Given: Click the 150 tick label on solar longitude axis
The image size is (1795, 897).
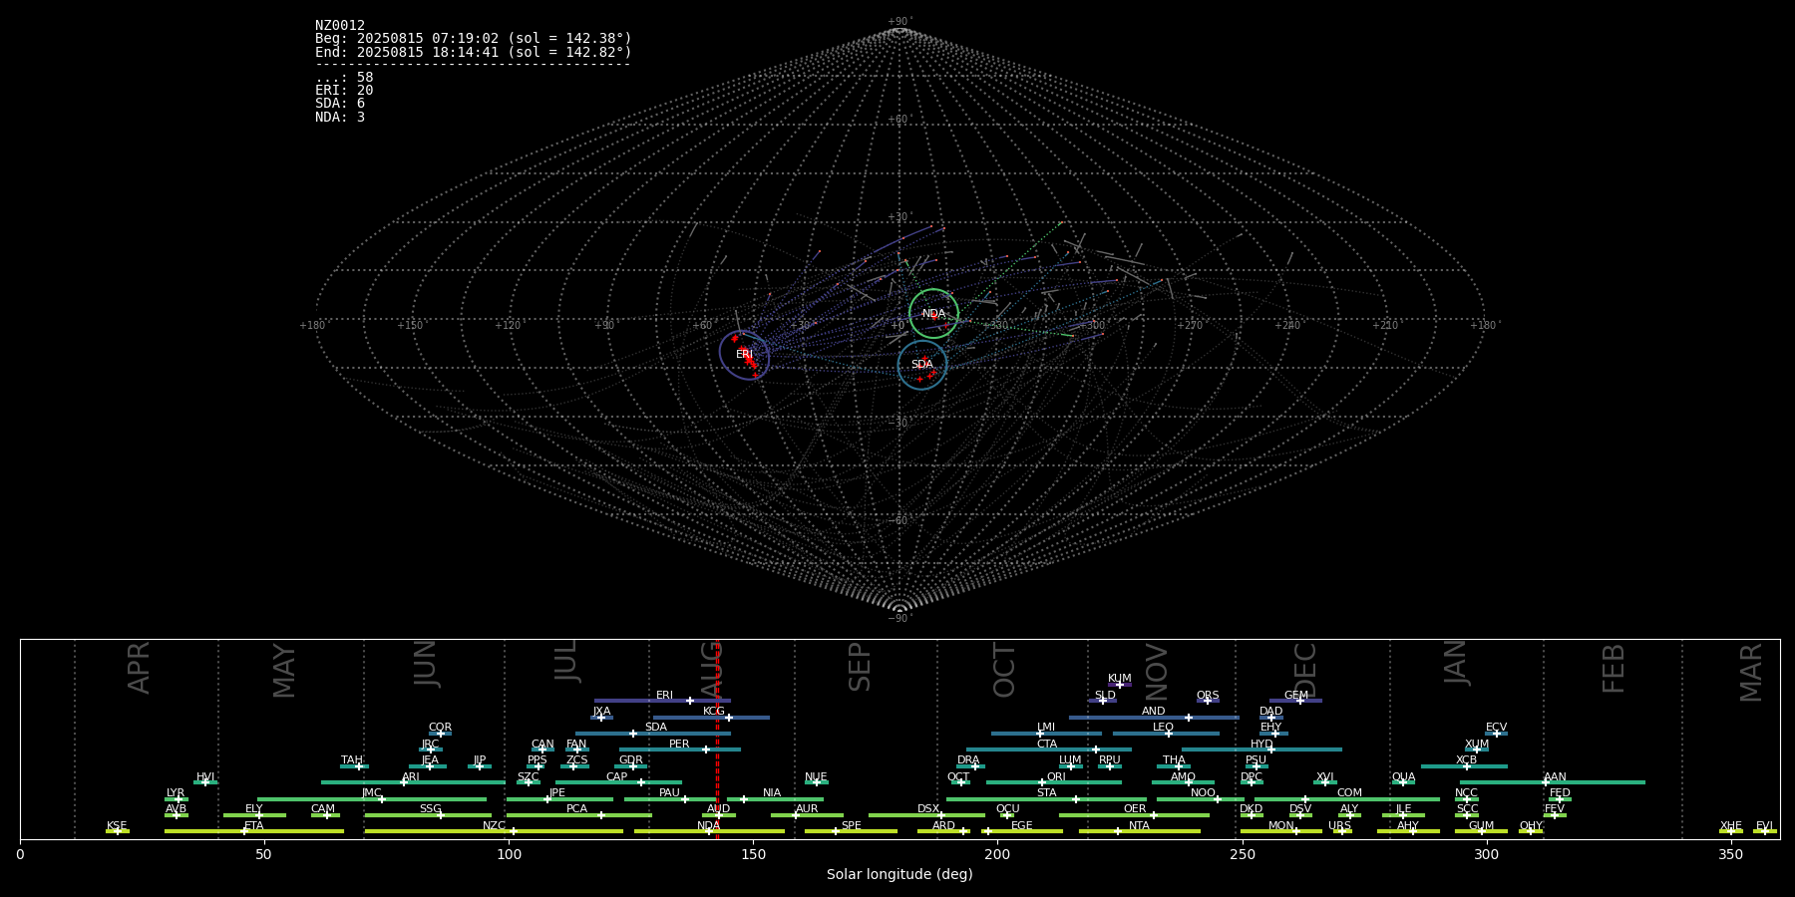Looking at the screenshot, I should (753, 854).
